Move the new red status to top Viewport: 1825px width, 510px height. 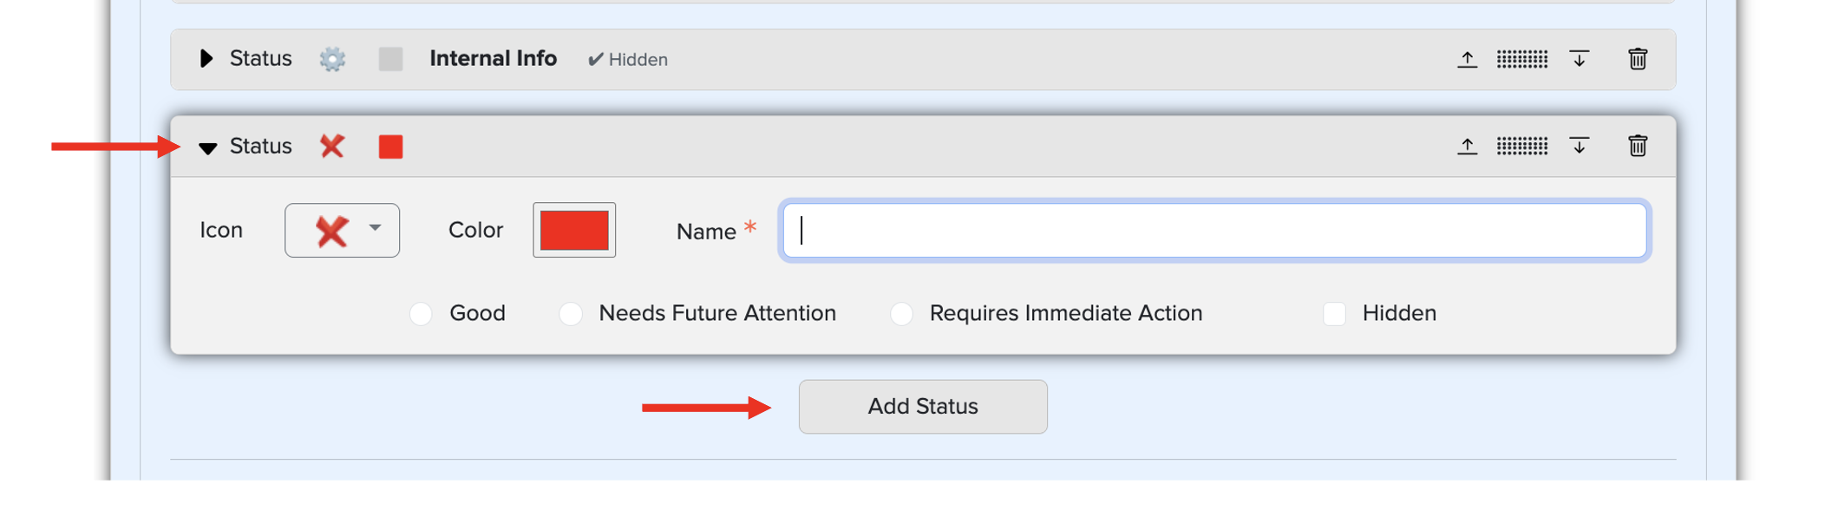click(x=1467, y=146)
